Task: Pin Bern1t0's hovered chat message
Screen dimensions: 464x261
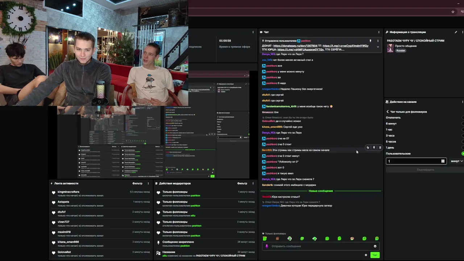Action: coord(374,148)
